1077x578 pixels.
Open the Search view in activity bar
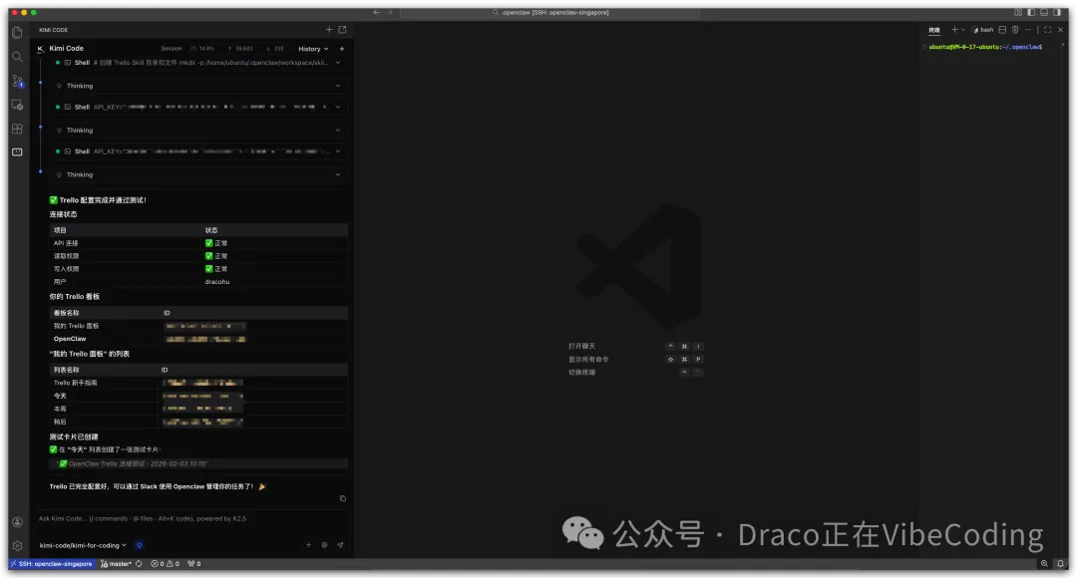point(17,56)
